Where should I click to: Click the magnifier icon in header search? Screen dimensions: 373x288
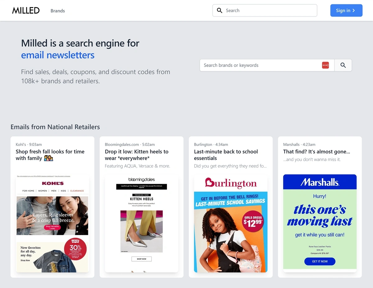[x=219, y=11]
